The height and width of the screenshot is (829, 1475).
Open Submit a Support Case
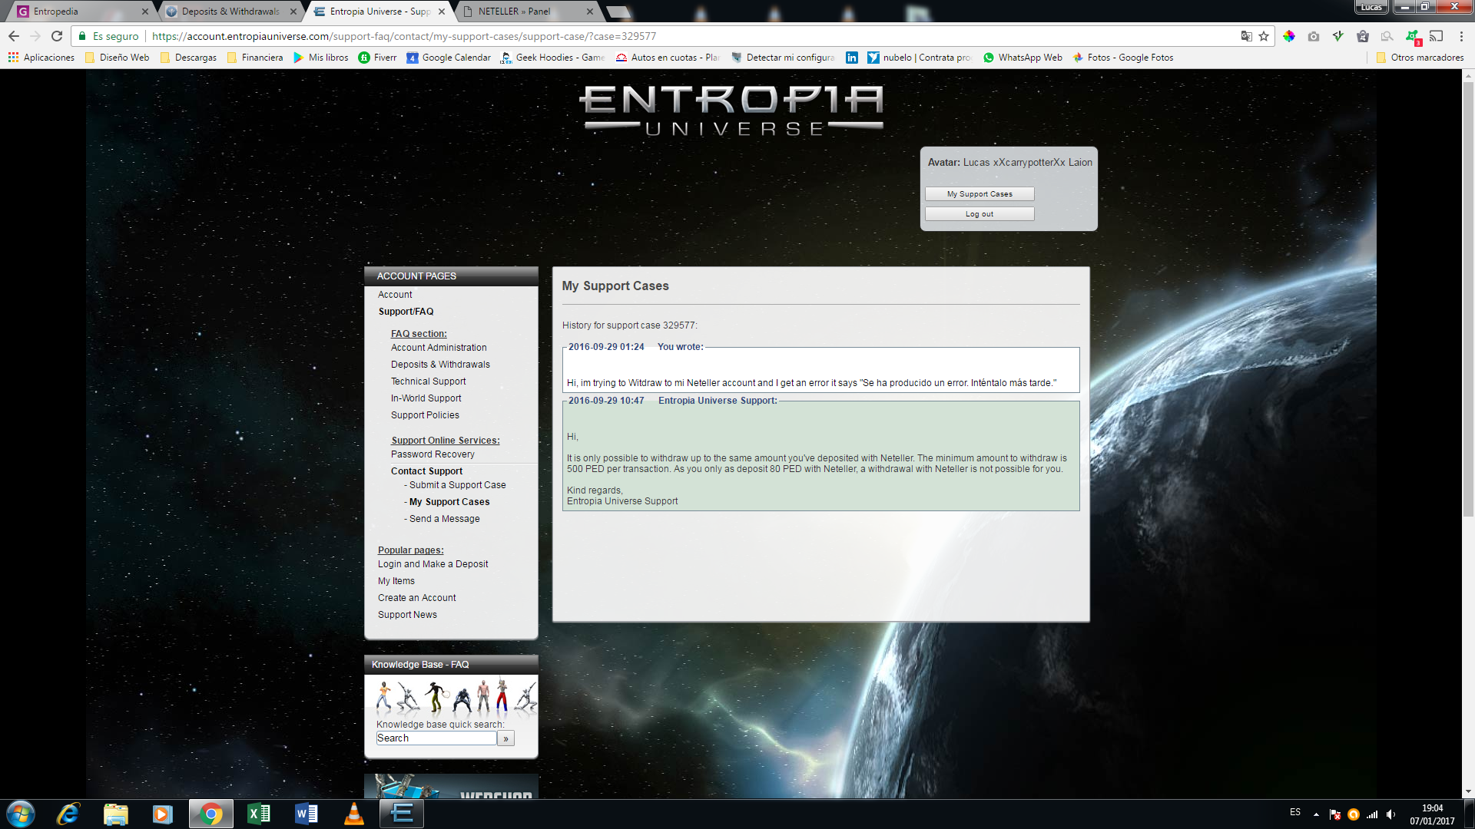click(457, 485)
